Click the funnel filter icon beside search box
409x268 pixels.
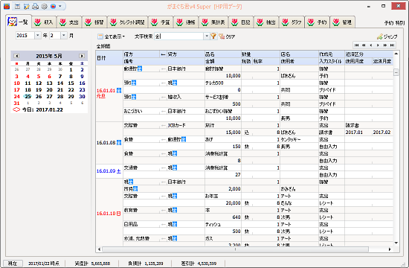click(213, 36)
